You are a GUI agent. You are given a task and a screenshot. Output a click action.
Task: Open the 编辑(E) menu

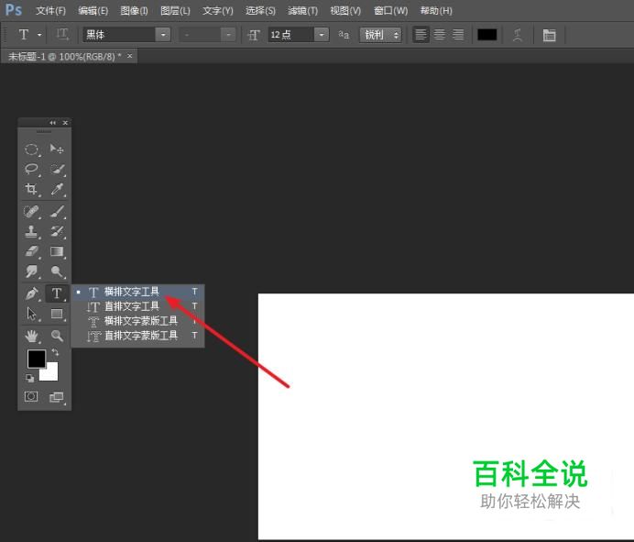(93, 10)
